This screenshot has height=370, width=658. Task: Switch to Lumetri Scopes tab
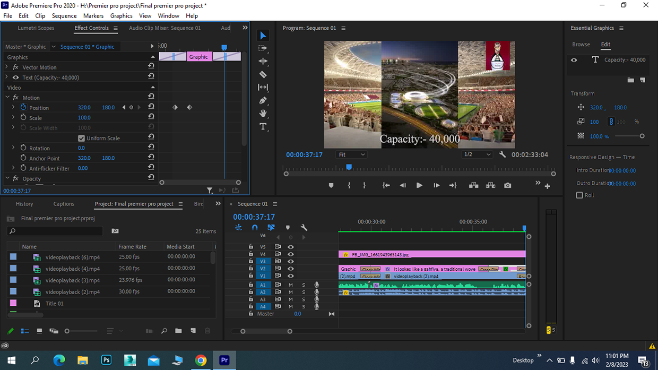pyautogui.click(x=36, y=28)
